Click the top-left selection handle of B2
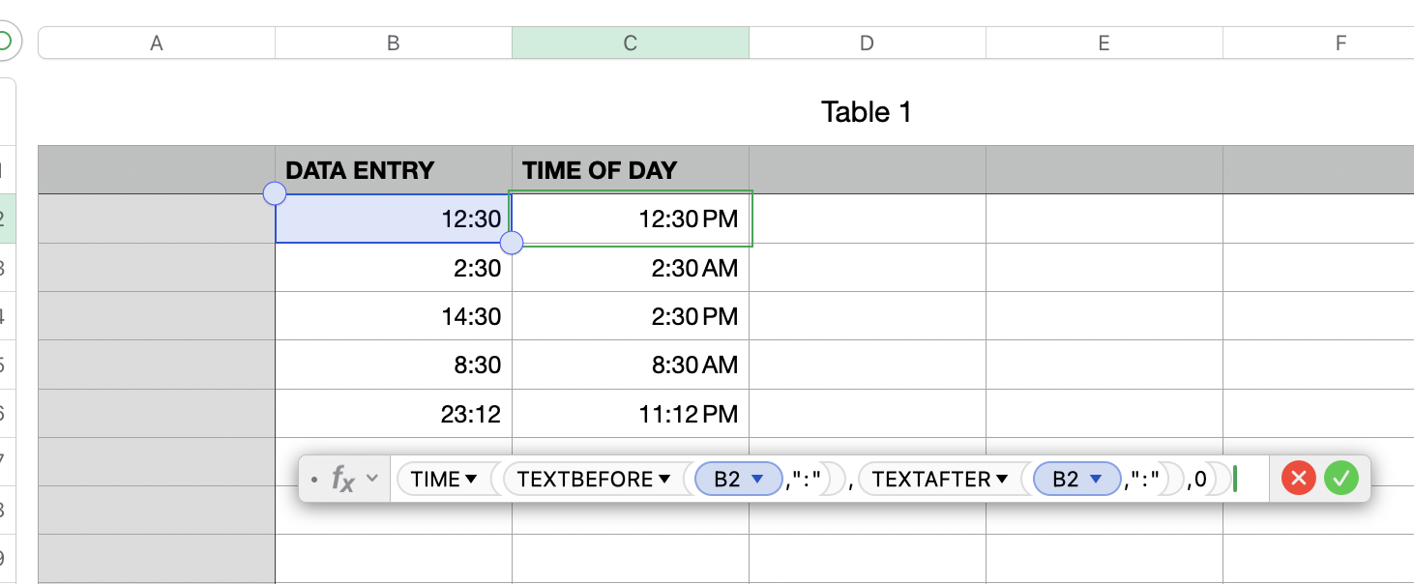Screen dimensions: 1414x584 pos(275,194)
